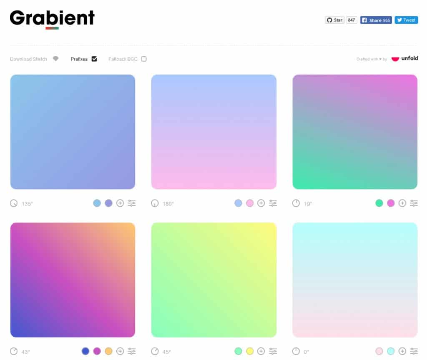Toggle Prefixes off in the toolbar
Image resolution: width=427 pixels, height=360 pixels.
pos(94,59)
